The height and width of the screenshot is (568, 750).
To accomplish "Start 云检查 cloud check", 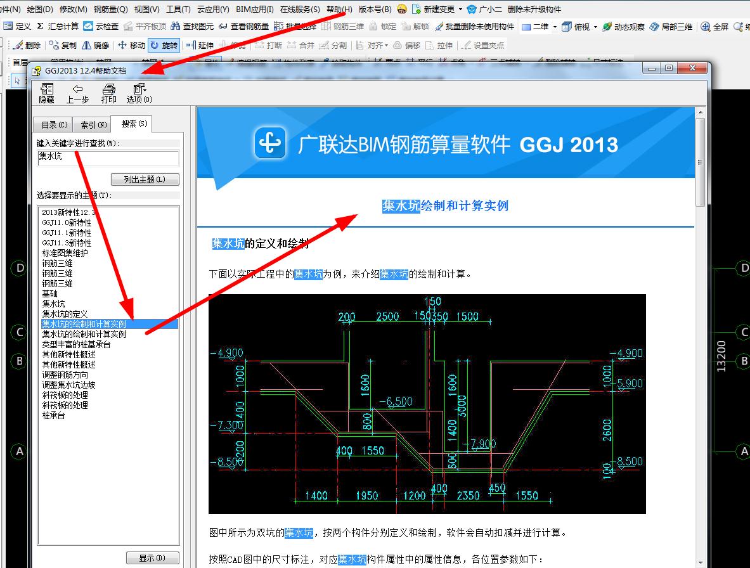I will [x=101, y=26].
